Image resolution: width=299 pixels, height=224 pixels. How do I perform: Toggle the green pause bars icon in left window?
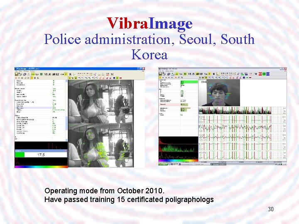coord(41,74)
